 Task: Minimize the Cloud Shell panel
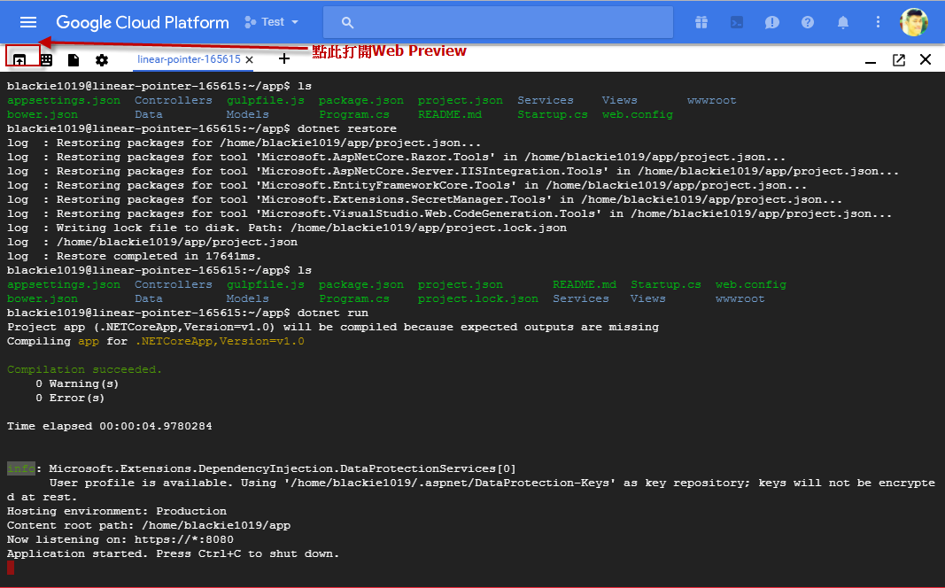click(871, 60)
